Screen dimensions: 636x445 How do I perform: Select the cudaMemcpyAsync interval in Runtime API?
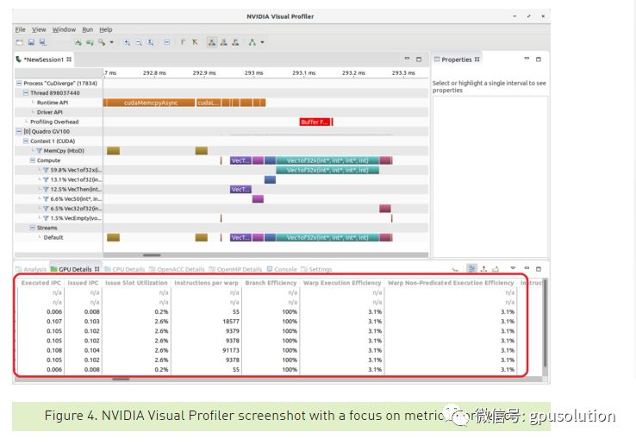click(149, 103)
